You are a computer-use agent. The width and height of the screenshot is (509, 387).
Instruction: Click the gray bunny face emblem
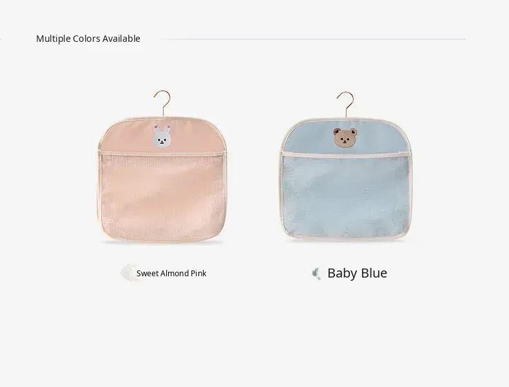(162, 137)
